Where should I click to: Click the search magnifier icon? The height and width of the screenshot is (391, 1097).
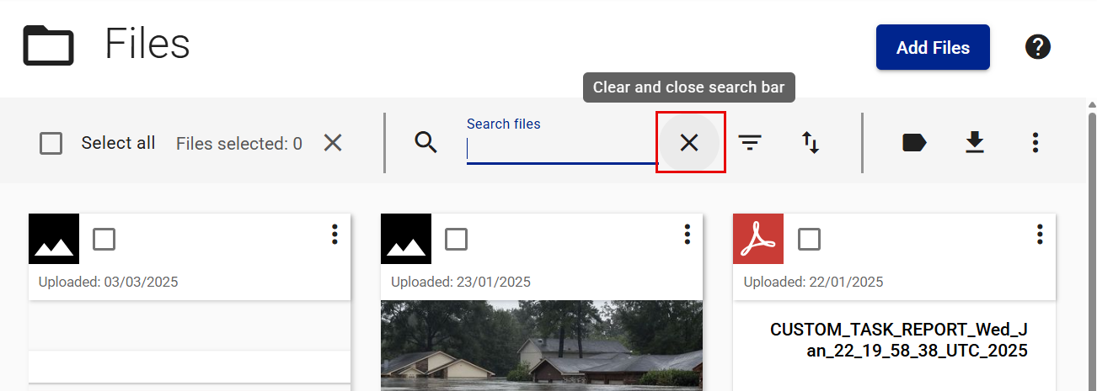tap(426, 143)
